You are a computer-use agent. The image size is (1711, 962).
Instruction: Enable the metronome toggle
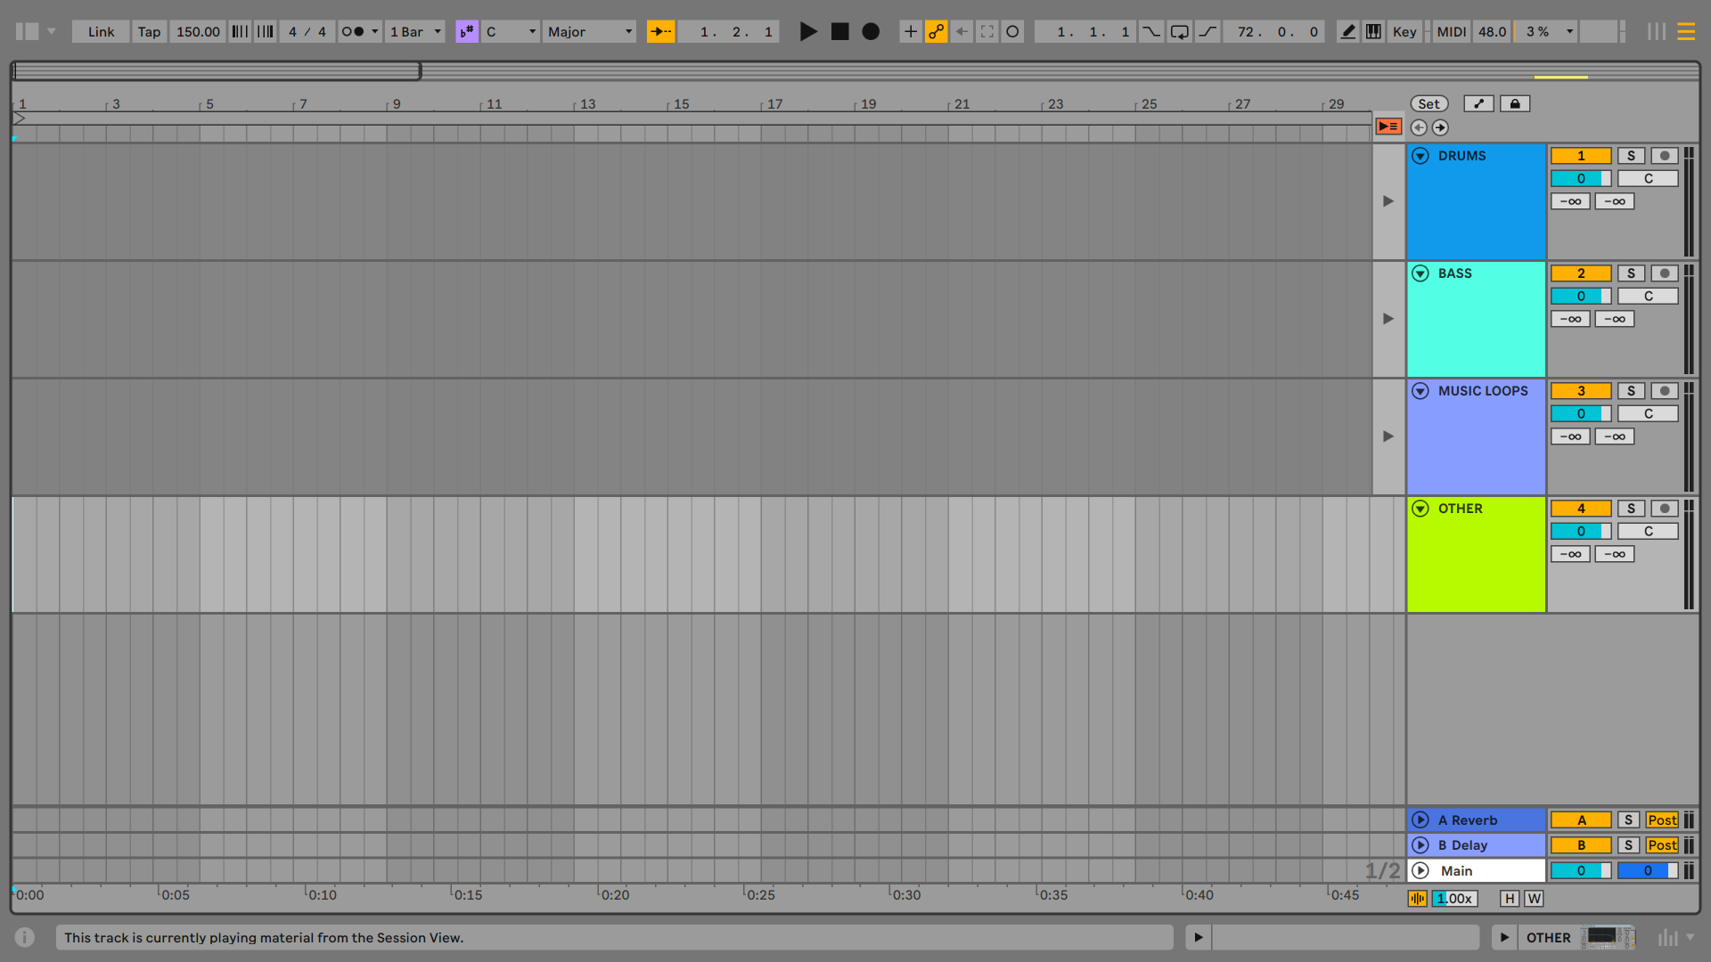(353, 31)
